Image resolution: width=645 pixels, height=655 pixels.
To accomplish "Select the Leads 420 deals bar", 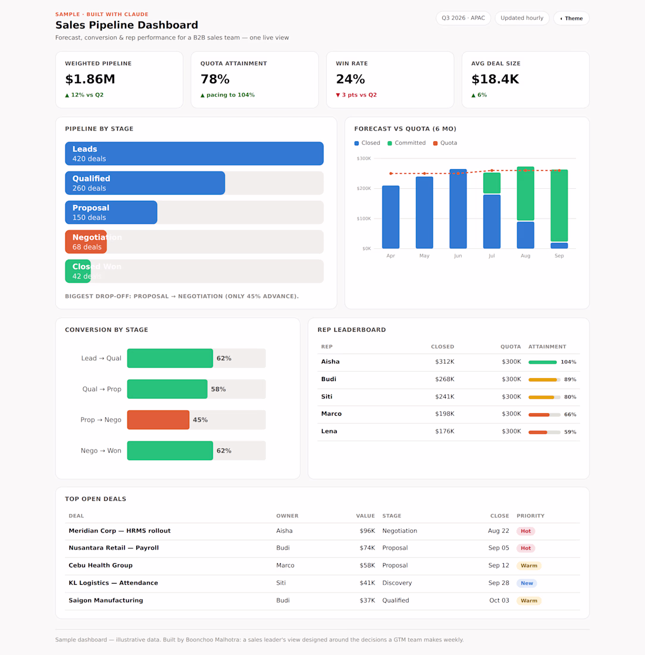I will [x=194, y=154].
